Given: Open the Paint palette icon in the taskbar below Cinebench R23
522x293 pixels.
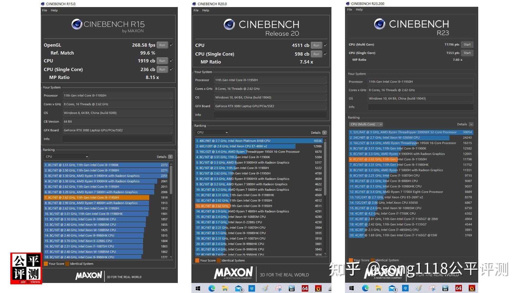Looking at the screenshot, I should pos(418,288).
